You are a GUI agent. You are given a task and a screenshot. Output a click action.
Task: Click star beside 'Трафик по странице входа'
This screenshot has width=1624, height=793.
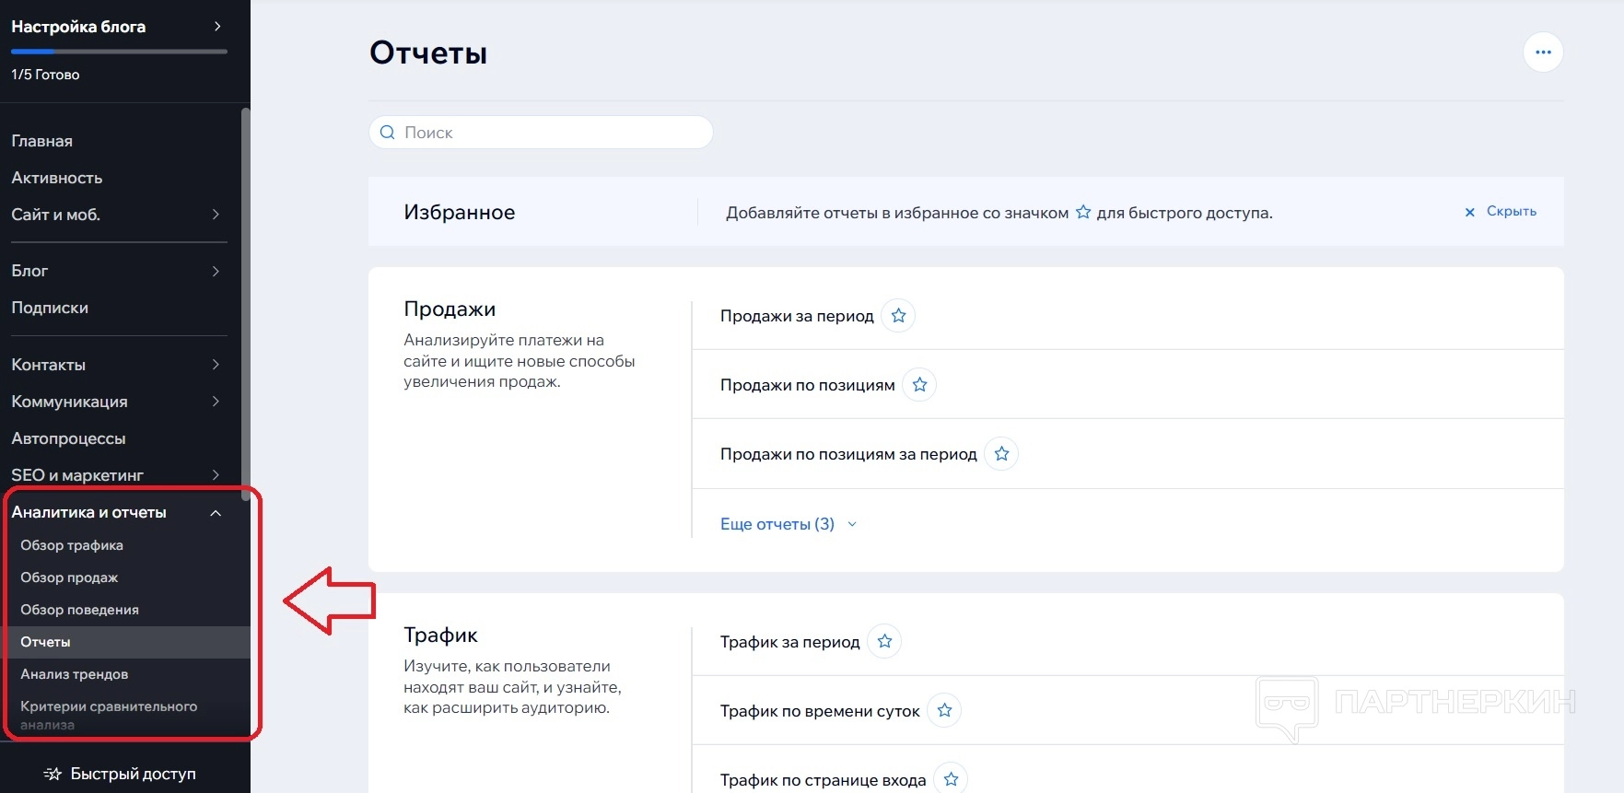(x=951, y=779)
